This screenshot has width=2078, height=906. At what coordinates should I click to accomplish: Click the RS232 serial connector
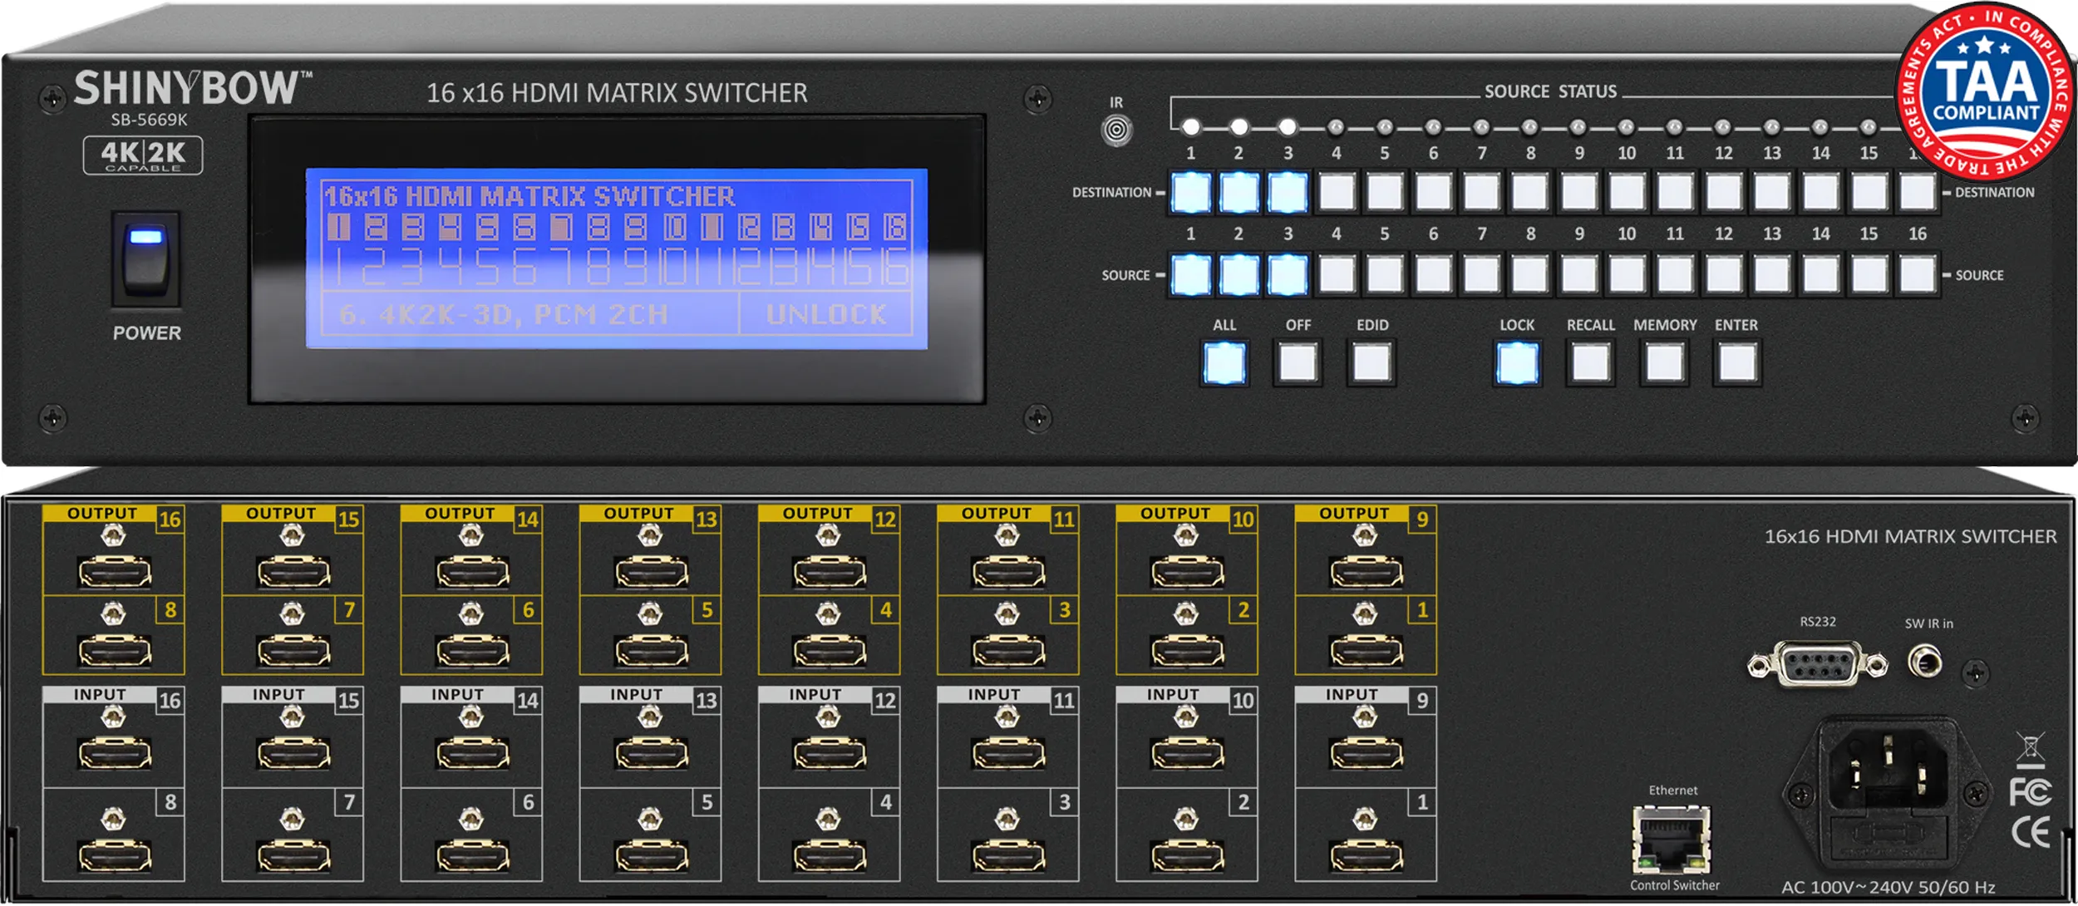tap(1818, 664)
